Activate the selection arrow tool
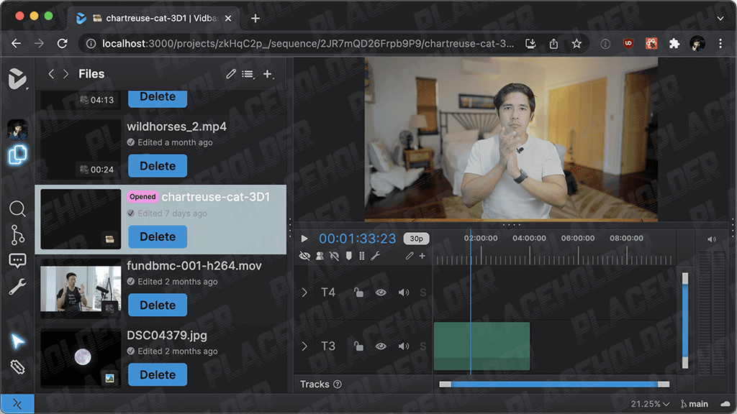Screen dimensions: 737x414 point(17,341)
